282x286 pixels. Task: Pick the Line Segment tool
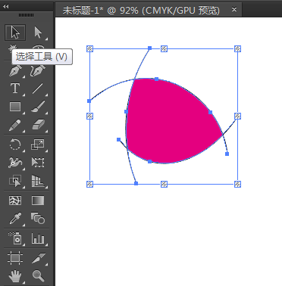coord(38,89)
